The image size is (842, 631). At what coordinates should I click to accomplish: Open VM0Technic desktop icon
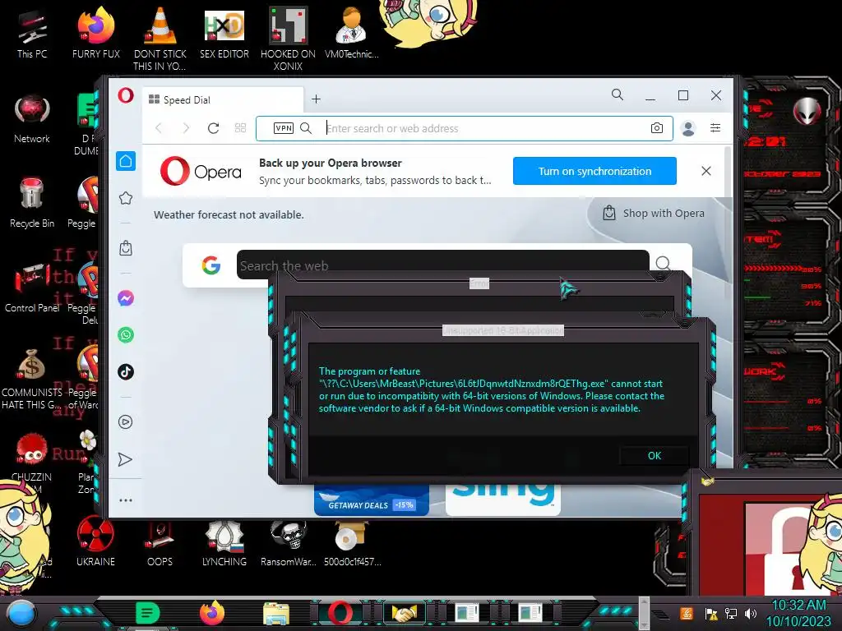coord(352,34)
